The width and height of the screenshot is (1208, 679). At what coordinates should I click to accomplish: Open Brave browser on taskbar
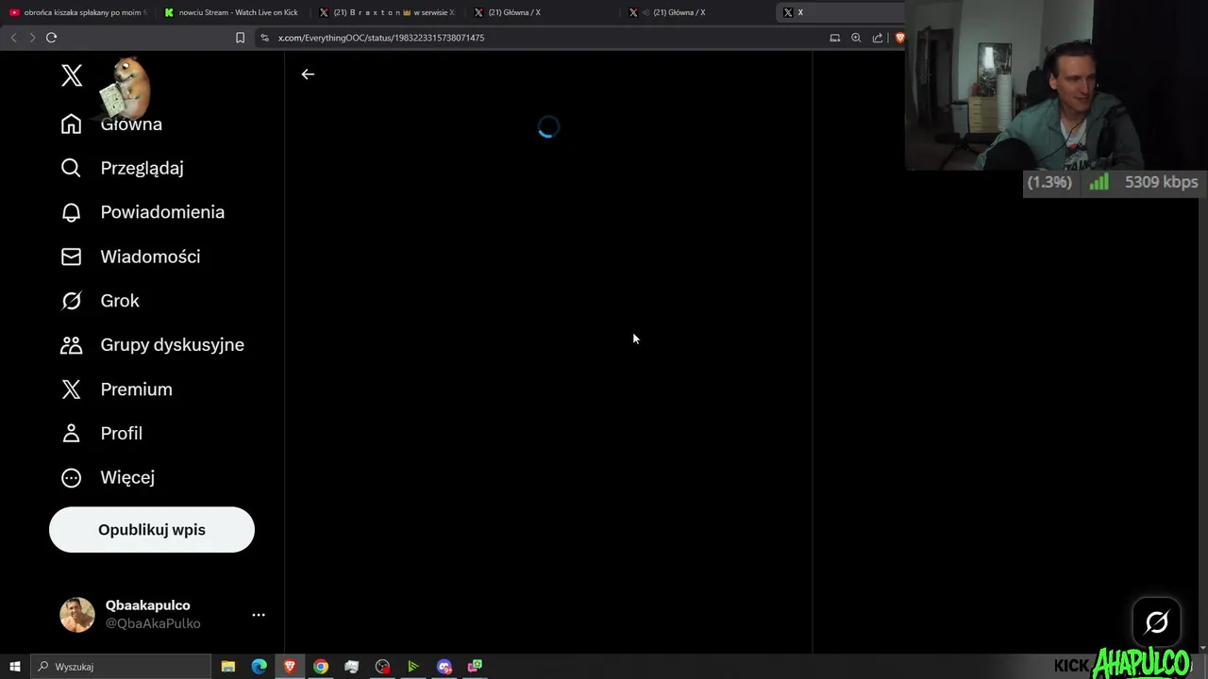290,667
